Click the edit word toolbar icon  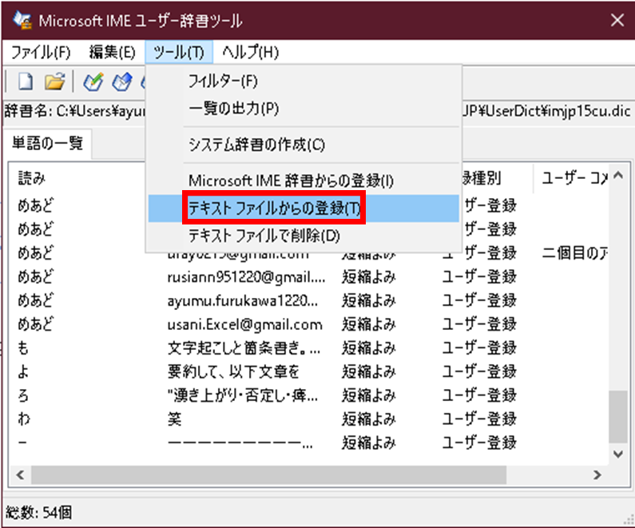pos(121,81)
